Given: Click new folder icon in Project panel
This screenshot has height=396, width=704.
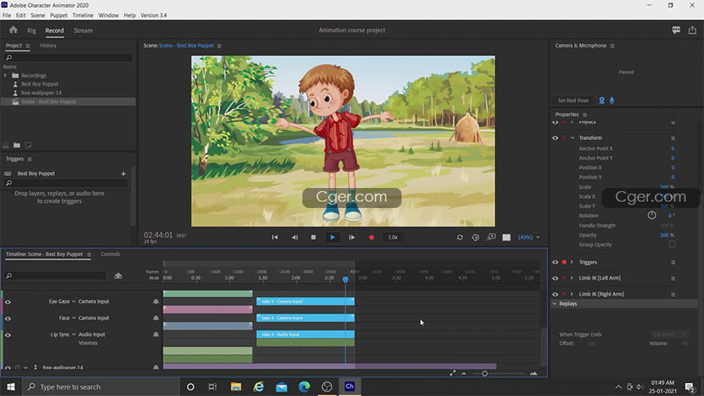Looking at the screenshot, I should coord(17,145).
